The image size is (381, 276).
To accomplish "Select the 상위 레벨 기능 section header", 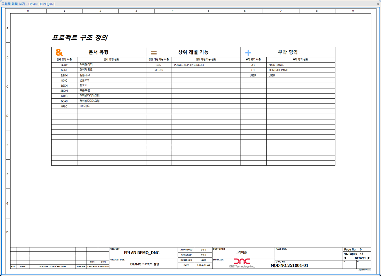I will [193, 52].
